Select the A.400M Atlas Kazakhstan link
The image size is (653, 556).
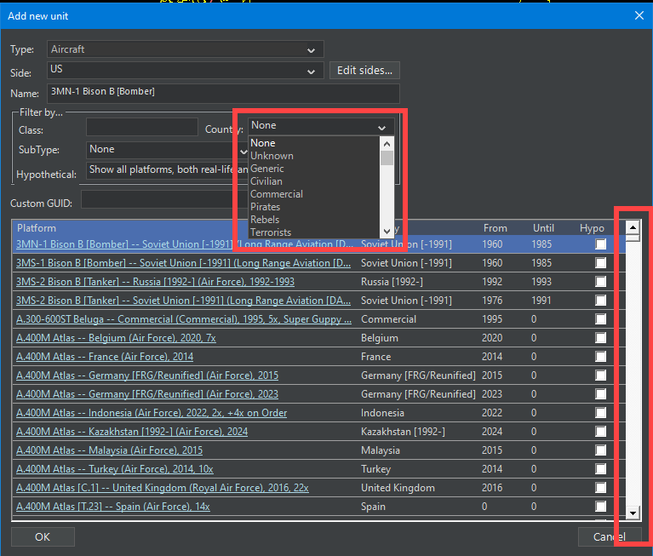[x=132, y=432]
